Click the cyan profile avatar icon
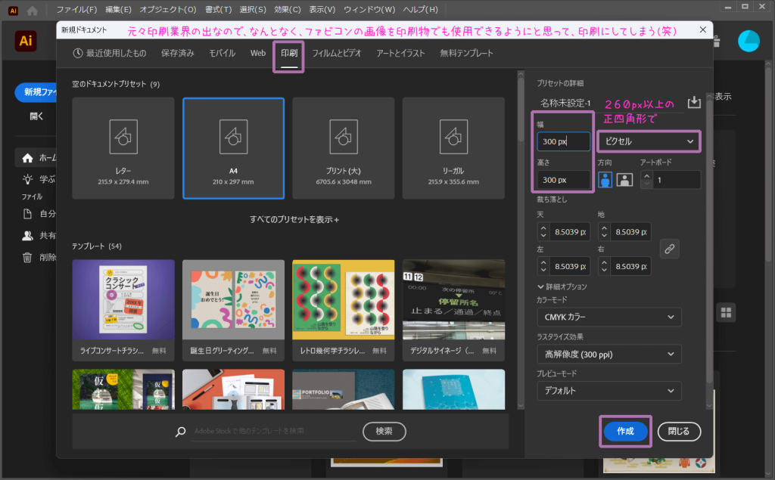Screen dimensions: 775x480 [x=749, y=41]
